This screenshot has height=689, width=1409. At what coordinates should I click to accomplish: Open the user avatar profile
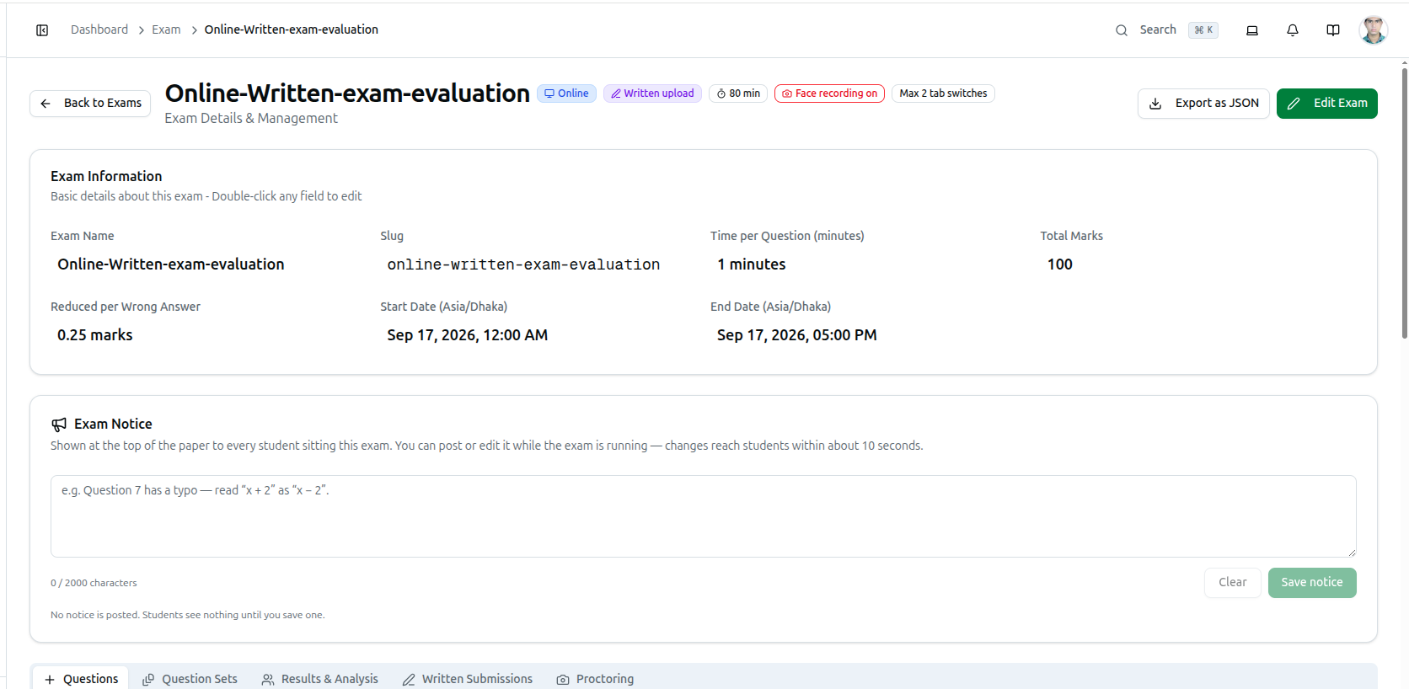click(x=1374, y=30)
